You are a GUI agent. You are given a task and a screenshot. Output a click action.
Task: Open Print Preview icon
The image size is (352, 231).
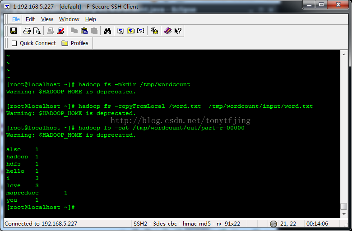coord(37,31)
